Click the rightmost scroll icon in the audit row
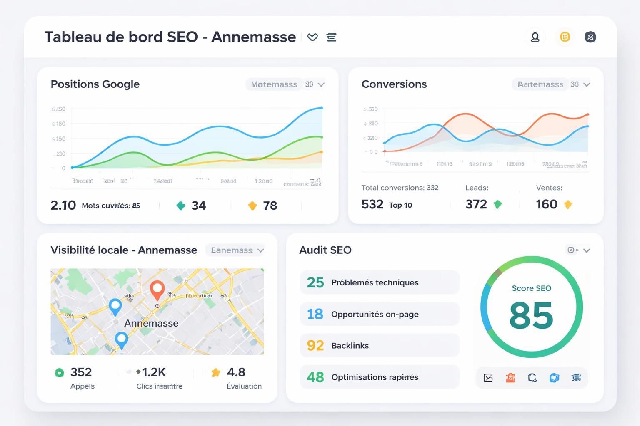Screen dimensions: 640x426 577,378
